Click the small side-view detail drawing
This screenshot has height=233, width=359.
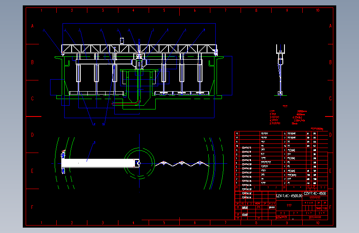coord(280,70)
